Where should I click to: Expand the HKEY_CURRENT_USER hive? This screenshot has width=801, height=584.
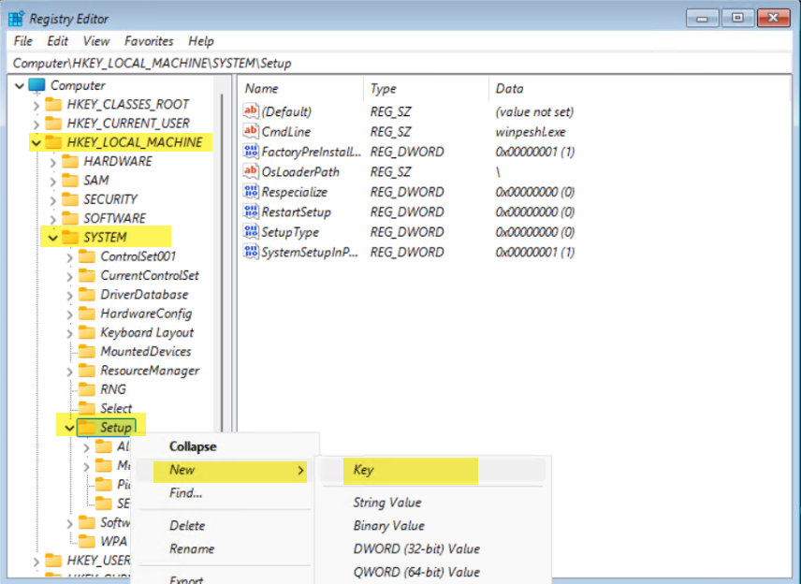coord(36,124)
